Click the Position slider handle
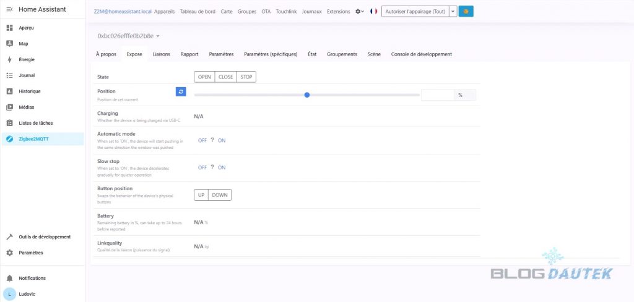Viewport: 634px width, 302px height. click(x=307, y=94)
